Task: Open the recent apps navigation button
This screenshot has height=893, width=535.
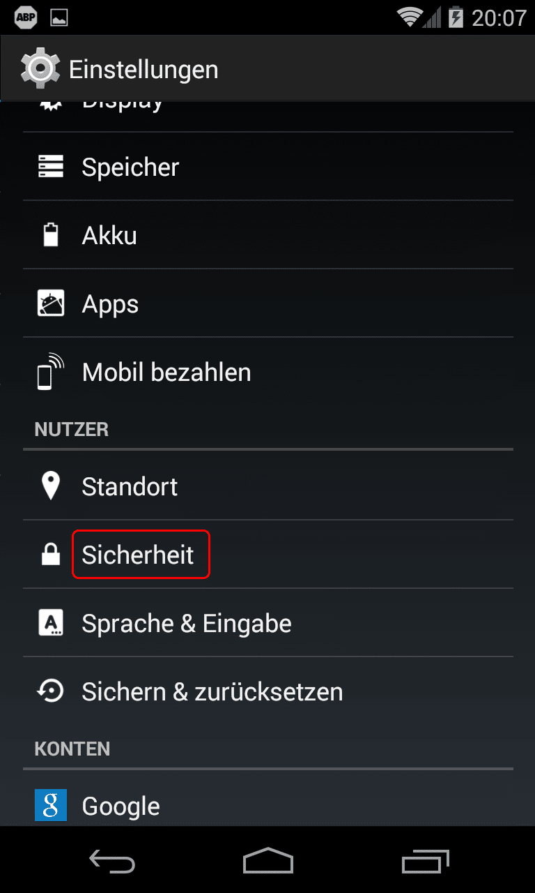Action: [x=425, y=861]
